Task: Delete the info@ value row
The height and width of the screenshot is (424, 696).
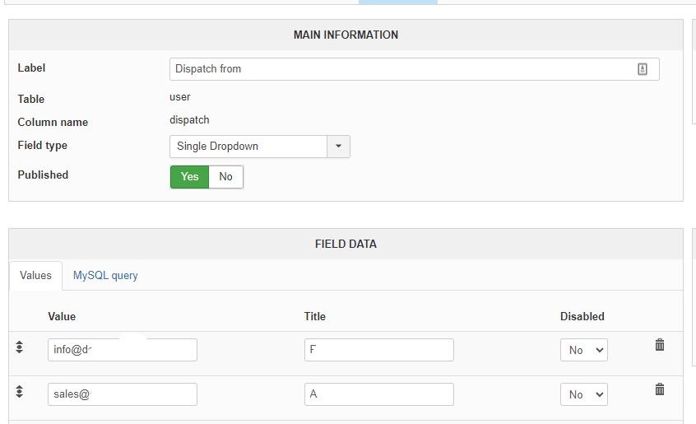Action: (659, 346)
